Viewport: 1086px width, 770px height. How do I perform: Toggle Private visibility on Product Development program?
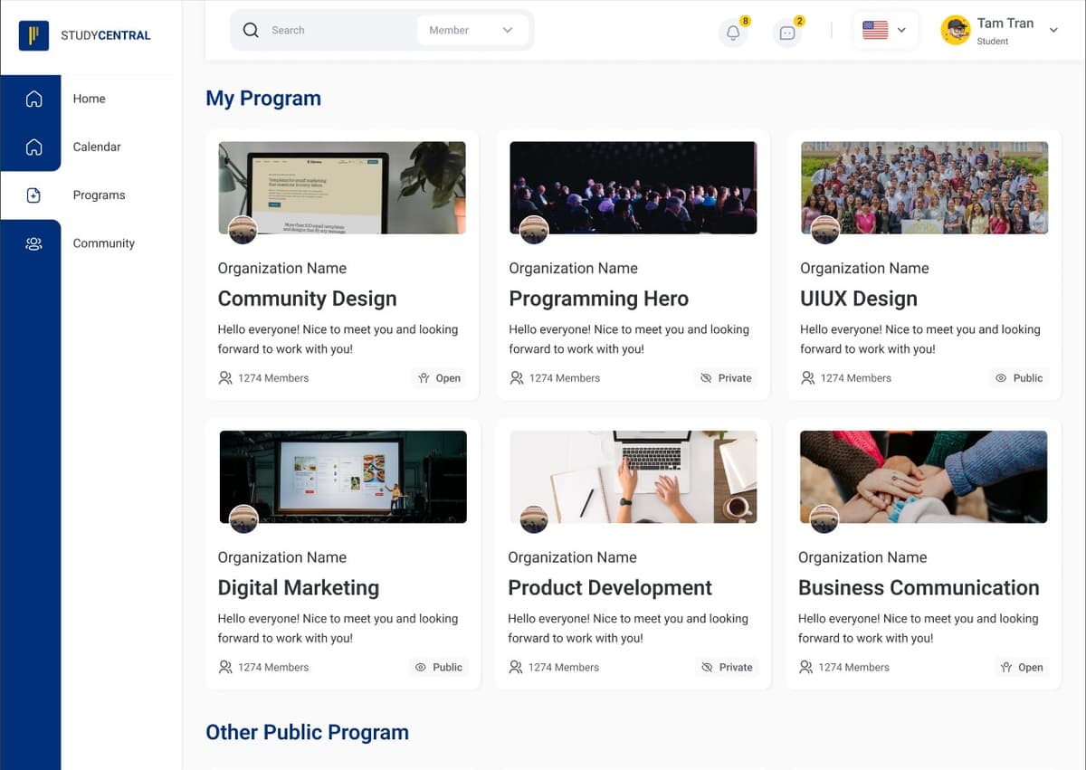tap(727, 667)
